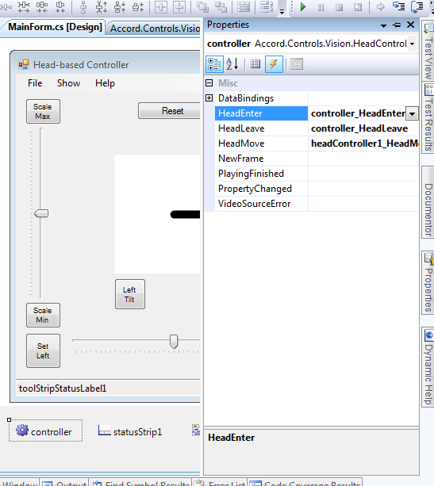The width and height of the screenshot is (434, 486).
Task: Toggle auto-hide pin on Properties panel
Action: (x=397, y=25)
